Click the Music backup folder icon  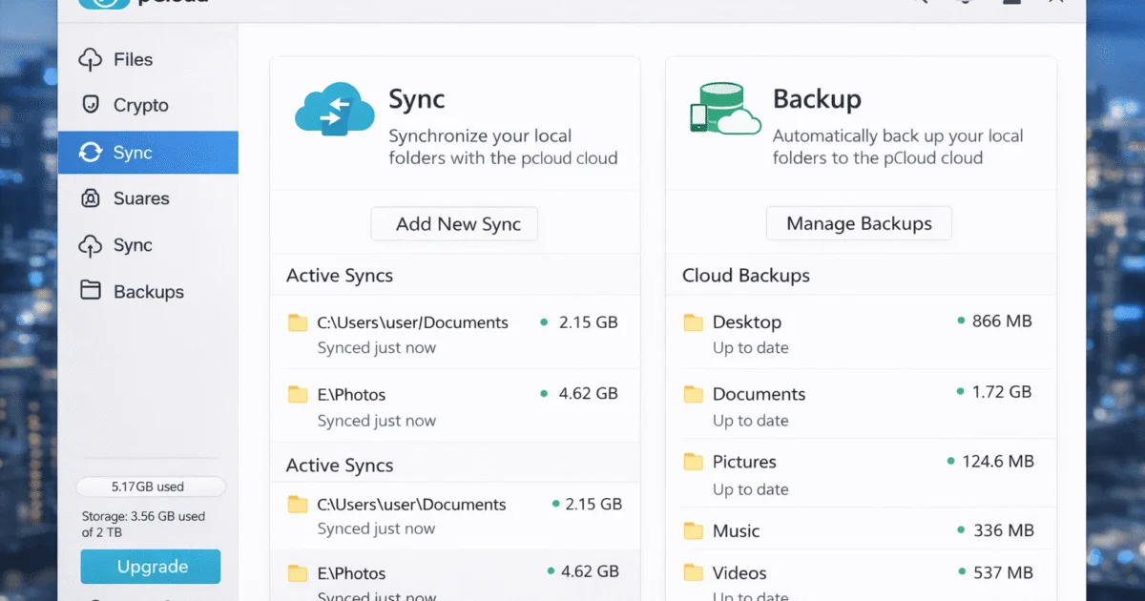pyautogui.click(x=694, y=530)
